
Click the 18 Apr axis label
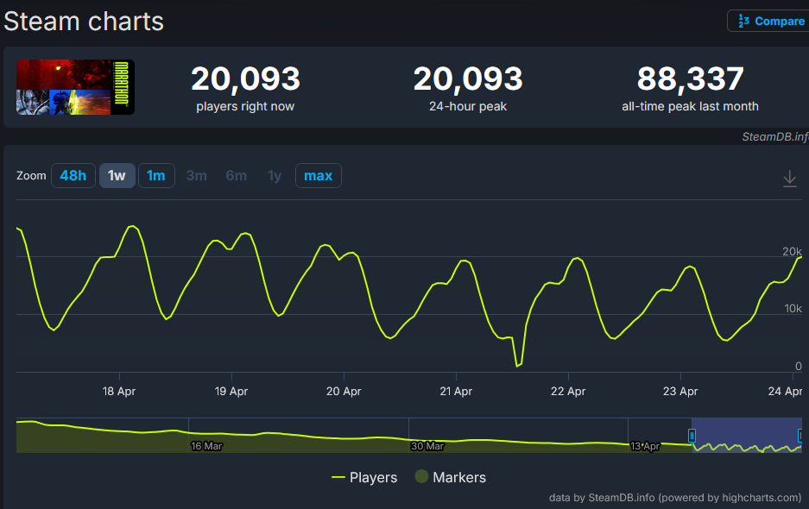(x=118, y=392)
